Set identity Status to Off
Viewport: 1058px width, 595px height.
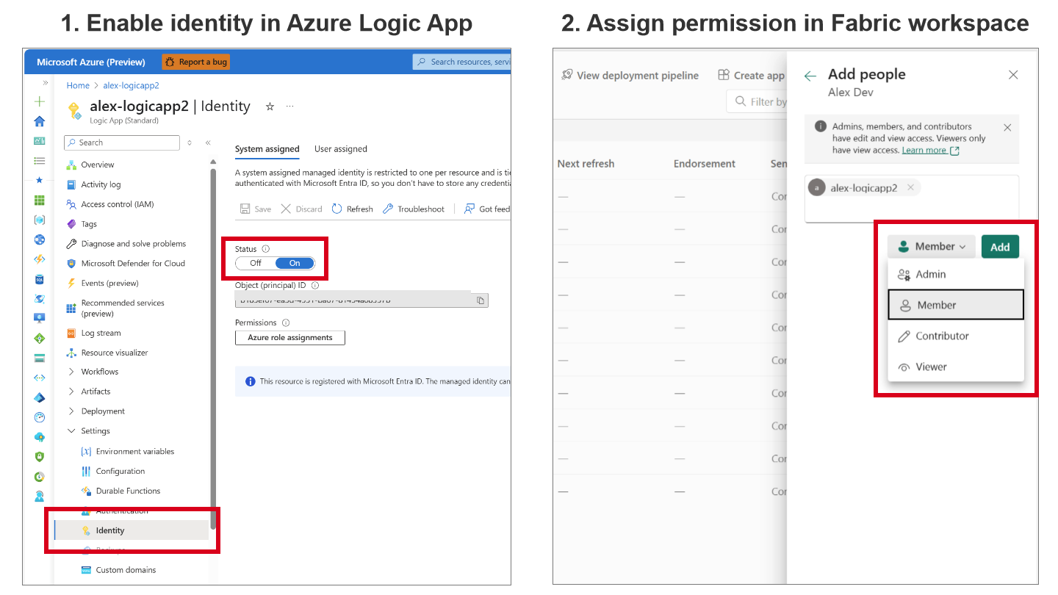pos(256,263)
